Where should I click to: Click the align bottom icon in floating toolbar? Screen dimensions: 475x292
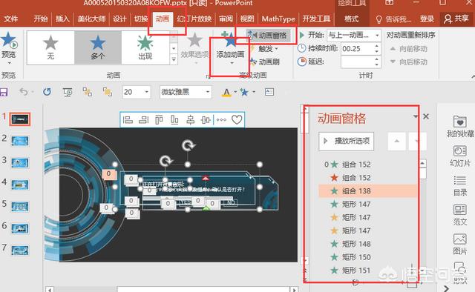click(174, 120)
